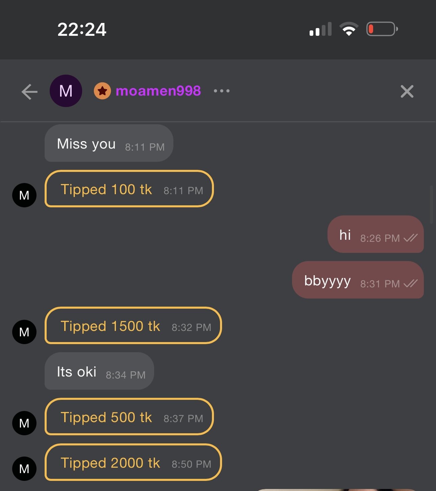Click read receipt checkmarks on "hi"
436x491 pixels.
pyautogui.click(x=411, y=238)
